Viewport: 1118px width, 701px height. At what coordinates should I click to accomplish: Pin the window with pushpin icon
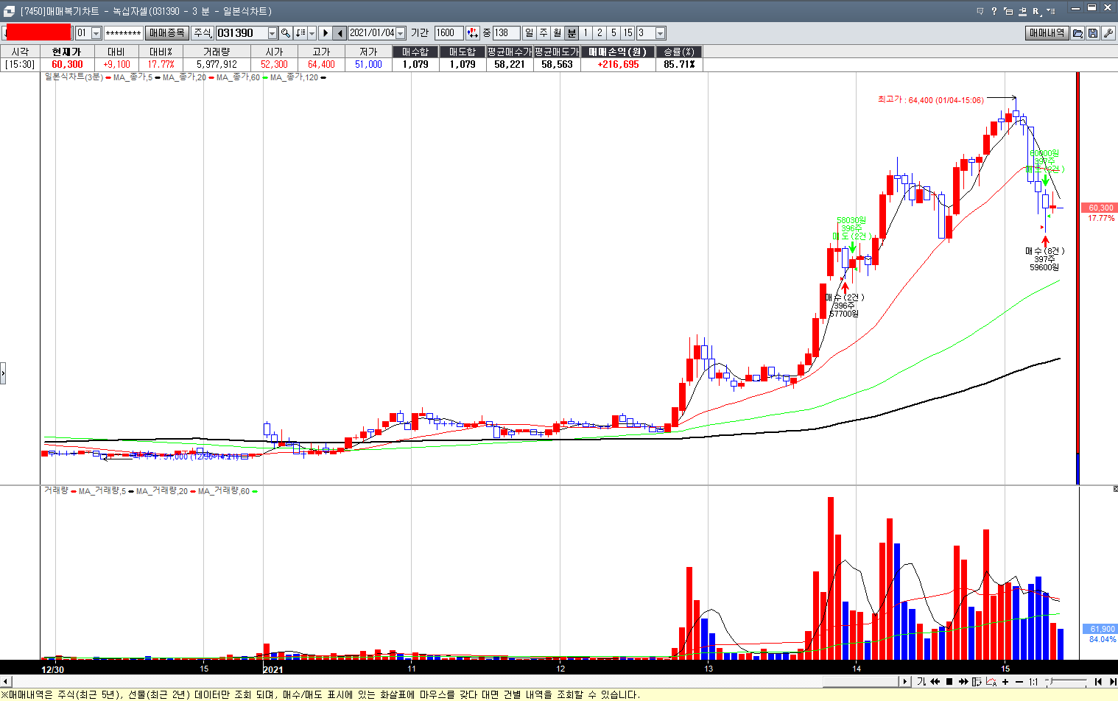point(1022,11)
